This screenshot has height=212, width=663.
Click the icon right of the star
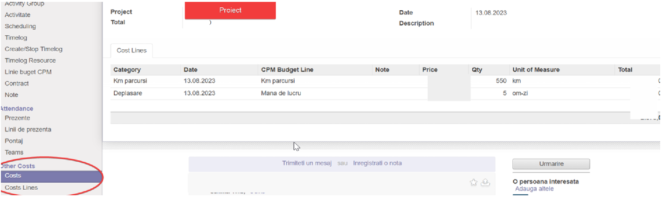click(x=485, y=183)
